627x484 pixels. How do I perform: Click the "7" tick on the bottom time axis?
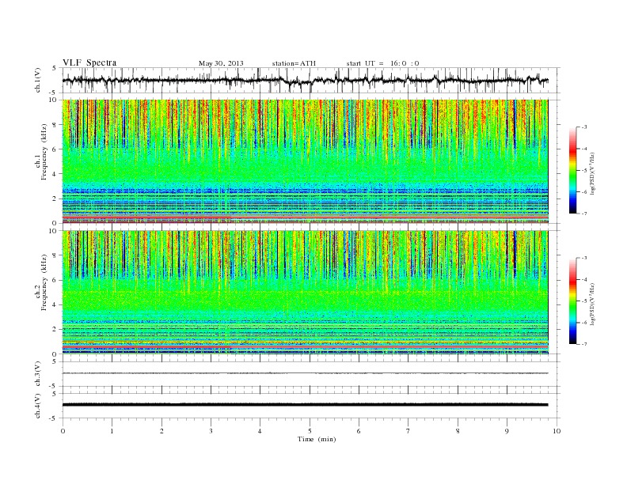408,431
